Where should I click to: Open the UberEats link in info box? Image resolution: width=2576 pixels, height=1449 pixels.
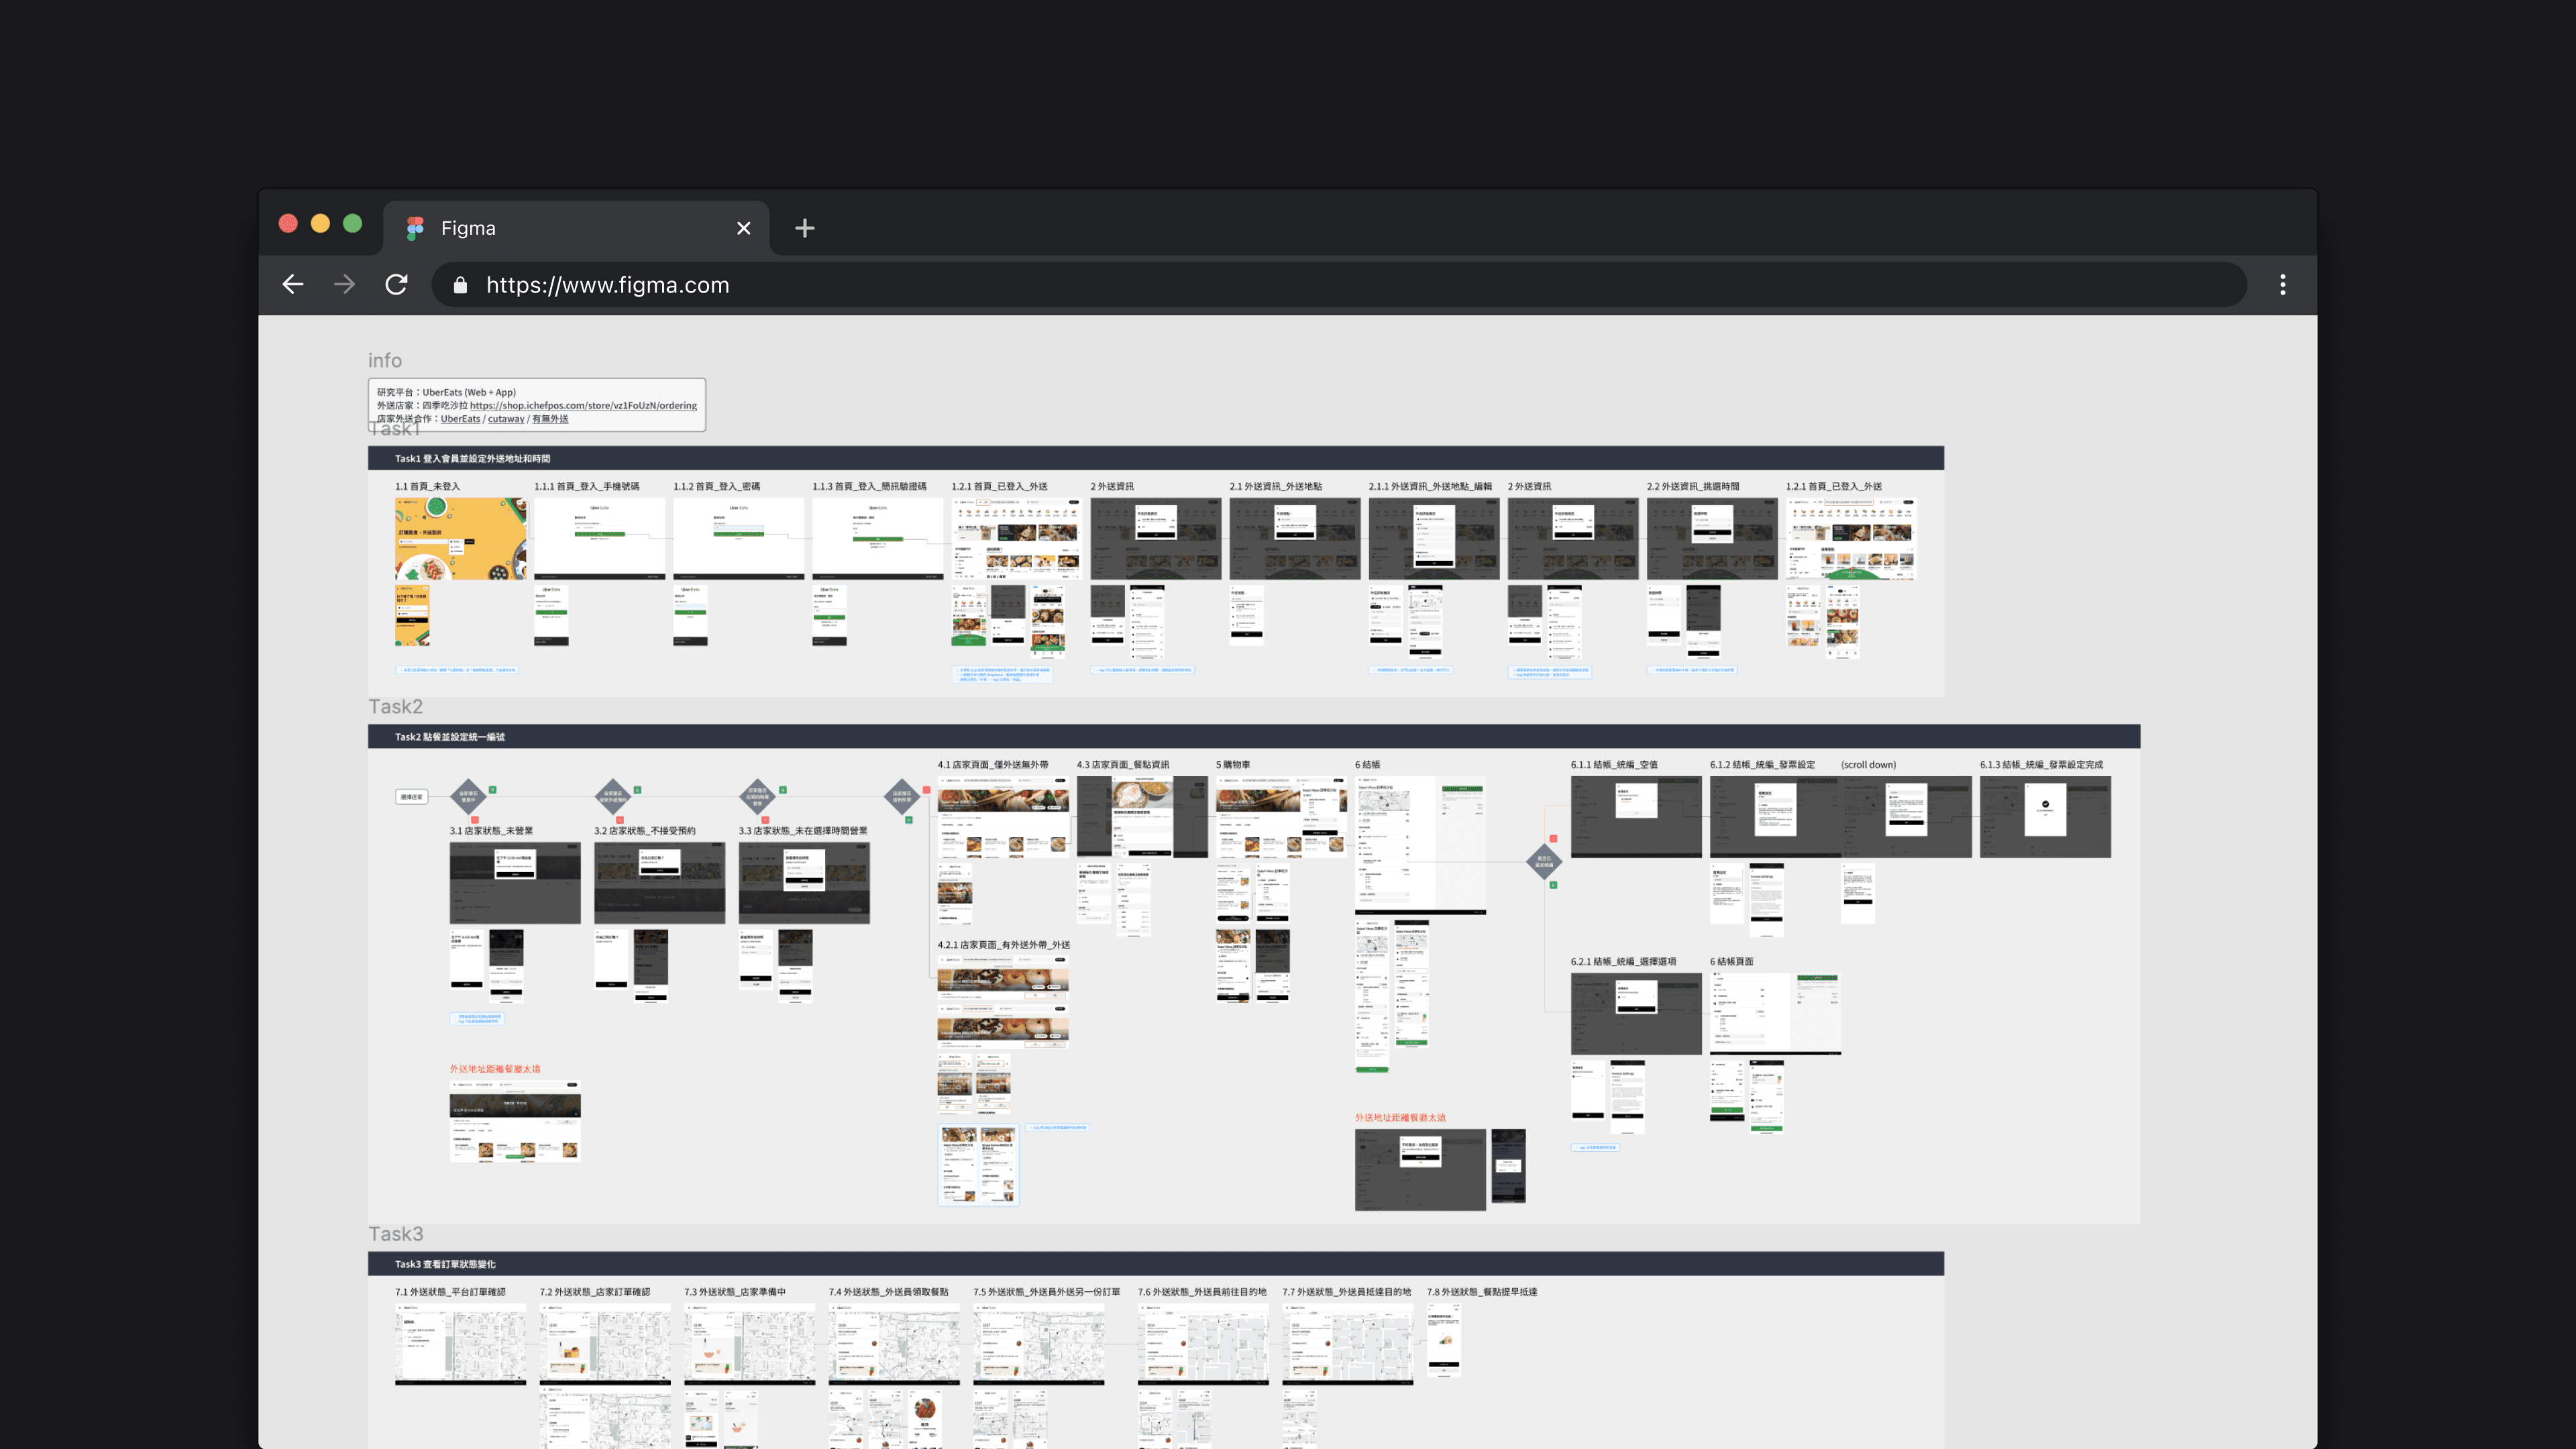click(x=460, y=419)
